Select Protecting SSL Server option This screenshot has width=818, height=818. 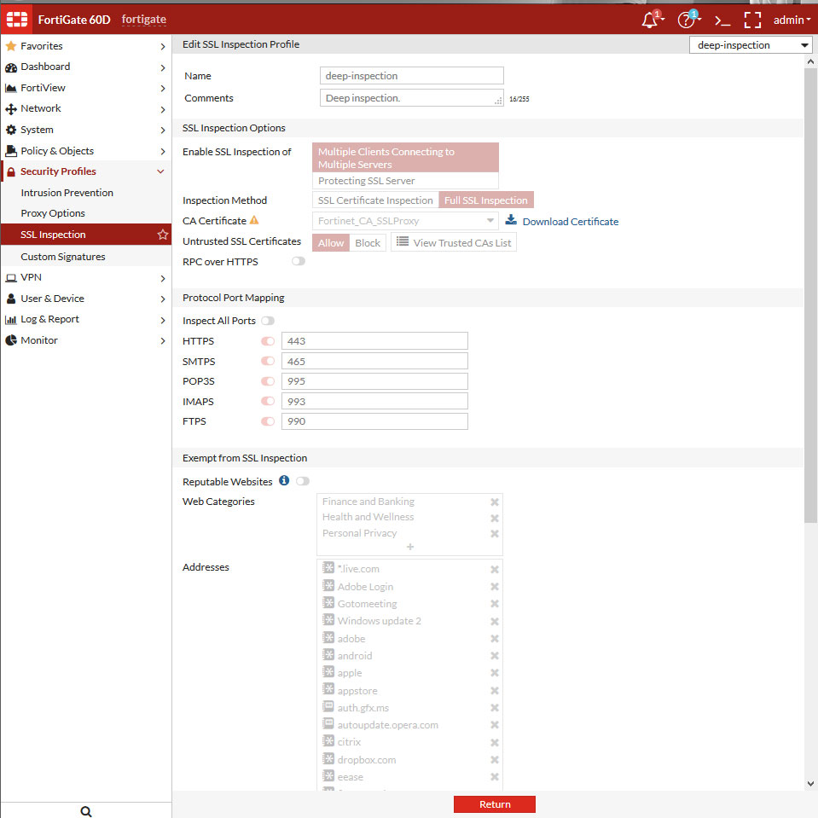click(x=405, y=181)
